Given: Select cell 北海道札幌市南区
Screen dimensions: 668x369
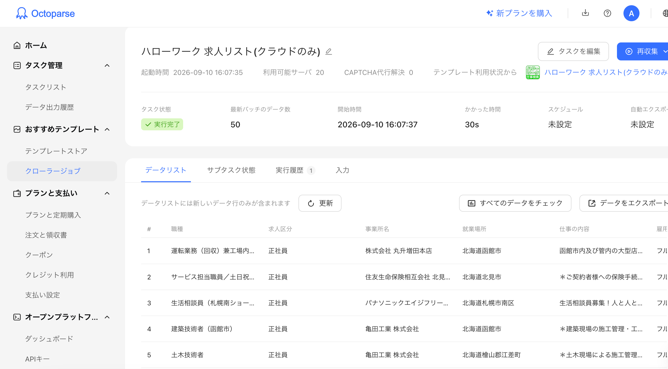Looking at the screenshot, I should [x=488, y=303].
